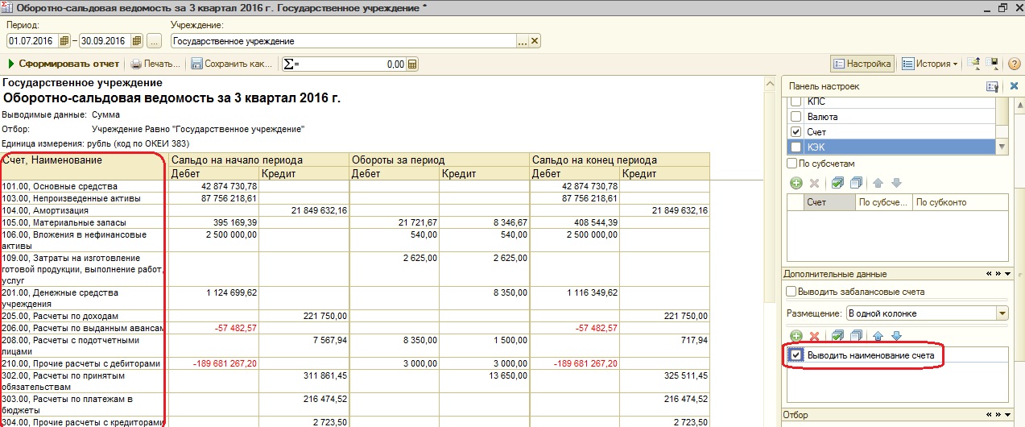Open calendar picker for end date 30.09.2016
The image size is (1025, 427).
[x=136, y=41]
